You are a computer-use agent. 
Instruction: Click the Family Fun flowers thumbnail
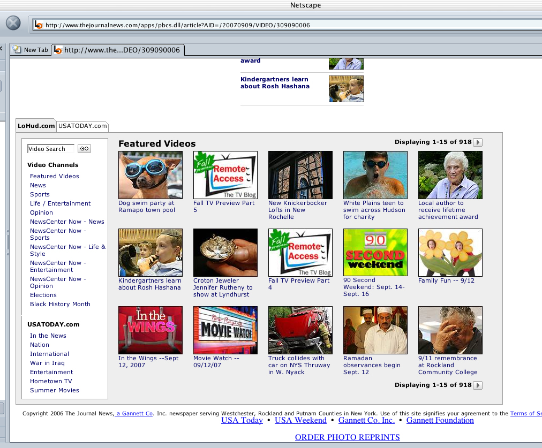(450, 253)
